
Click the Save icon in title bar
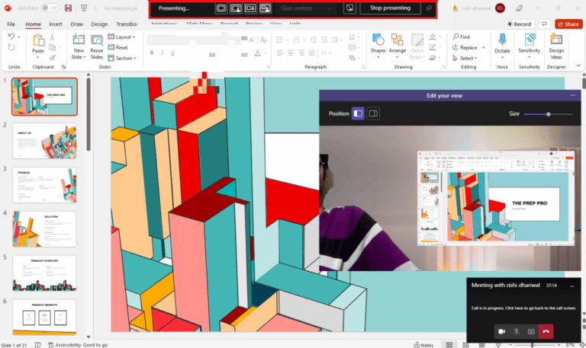click(68, 8)
